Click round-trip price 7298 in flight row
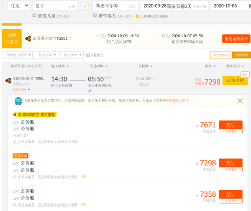The image size is (251, 211). pos(212,82)
